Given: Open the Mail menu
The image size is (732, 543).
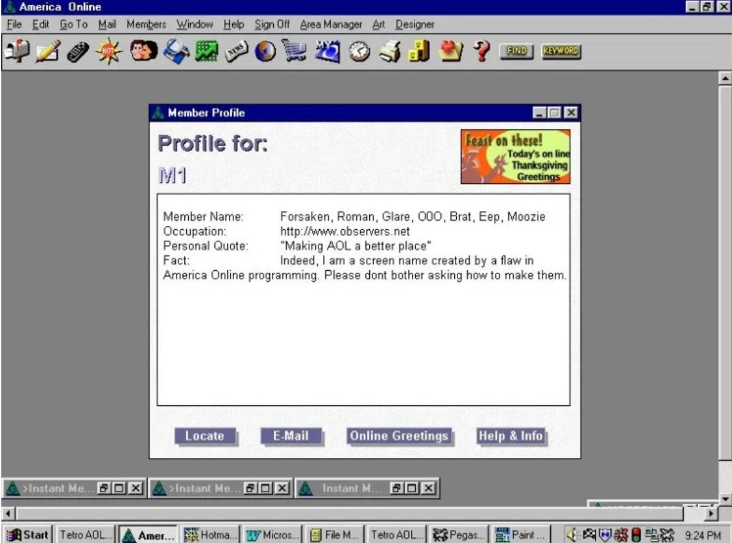Looking at the screenshot, I should (x=107, y=24).
